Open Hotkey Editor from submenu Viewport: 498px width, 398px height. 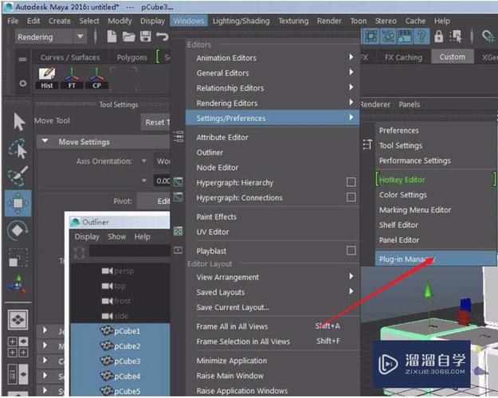coord(436,180)
